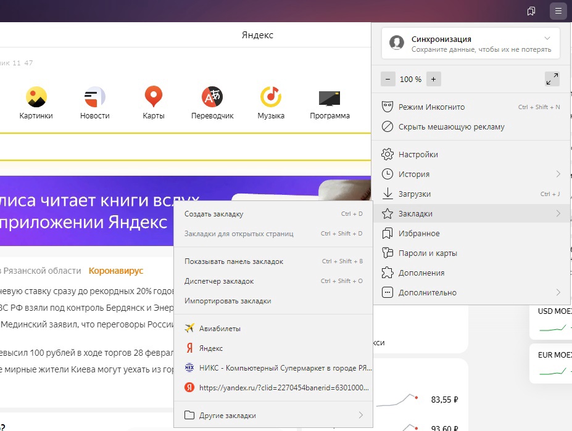The image size is (572, 431).
Task: Open Диспетчер закладок
Action: 218,281
